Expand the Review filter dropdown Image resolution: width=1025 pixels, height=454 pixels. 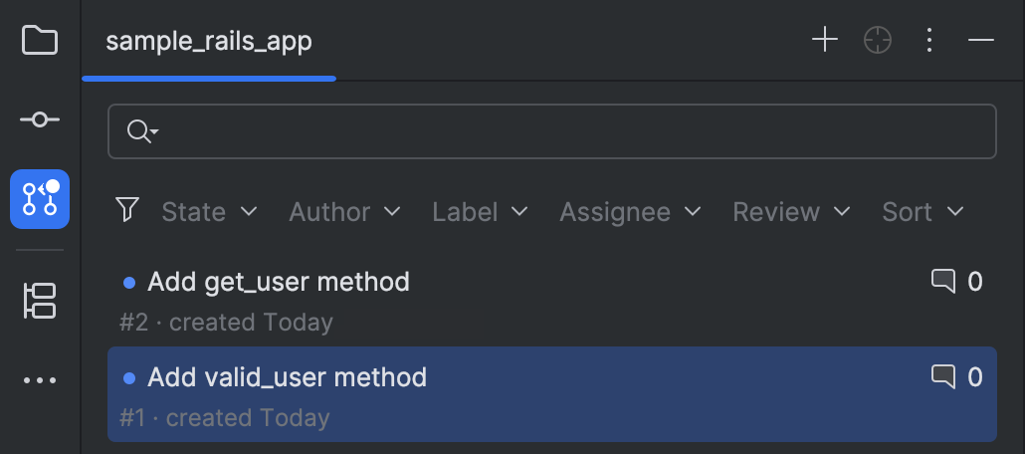(791, 212)
